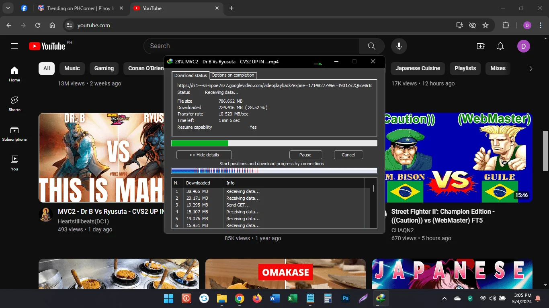The width and height of the screenshot is (549, 308).
Task: Open Chrome's tab search dropdown
Action: point(8,8)
